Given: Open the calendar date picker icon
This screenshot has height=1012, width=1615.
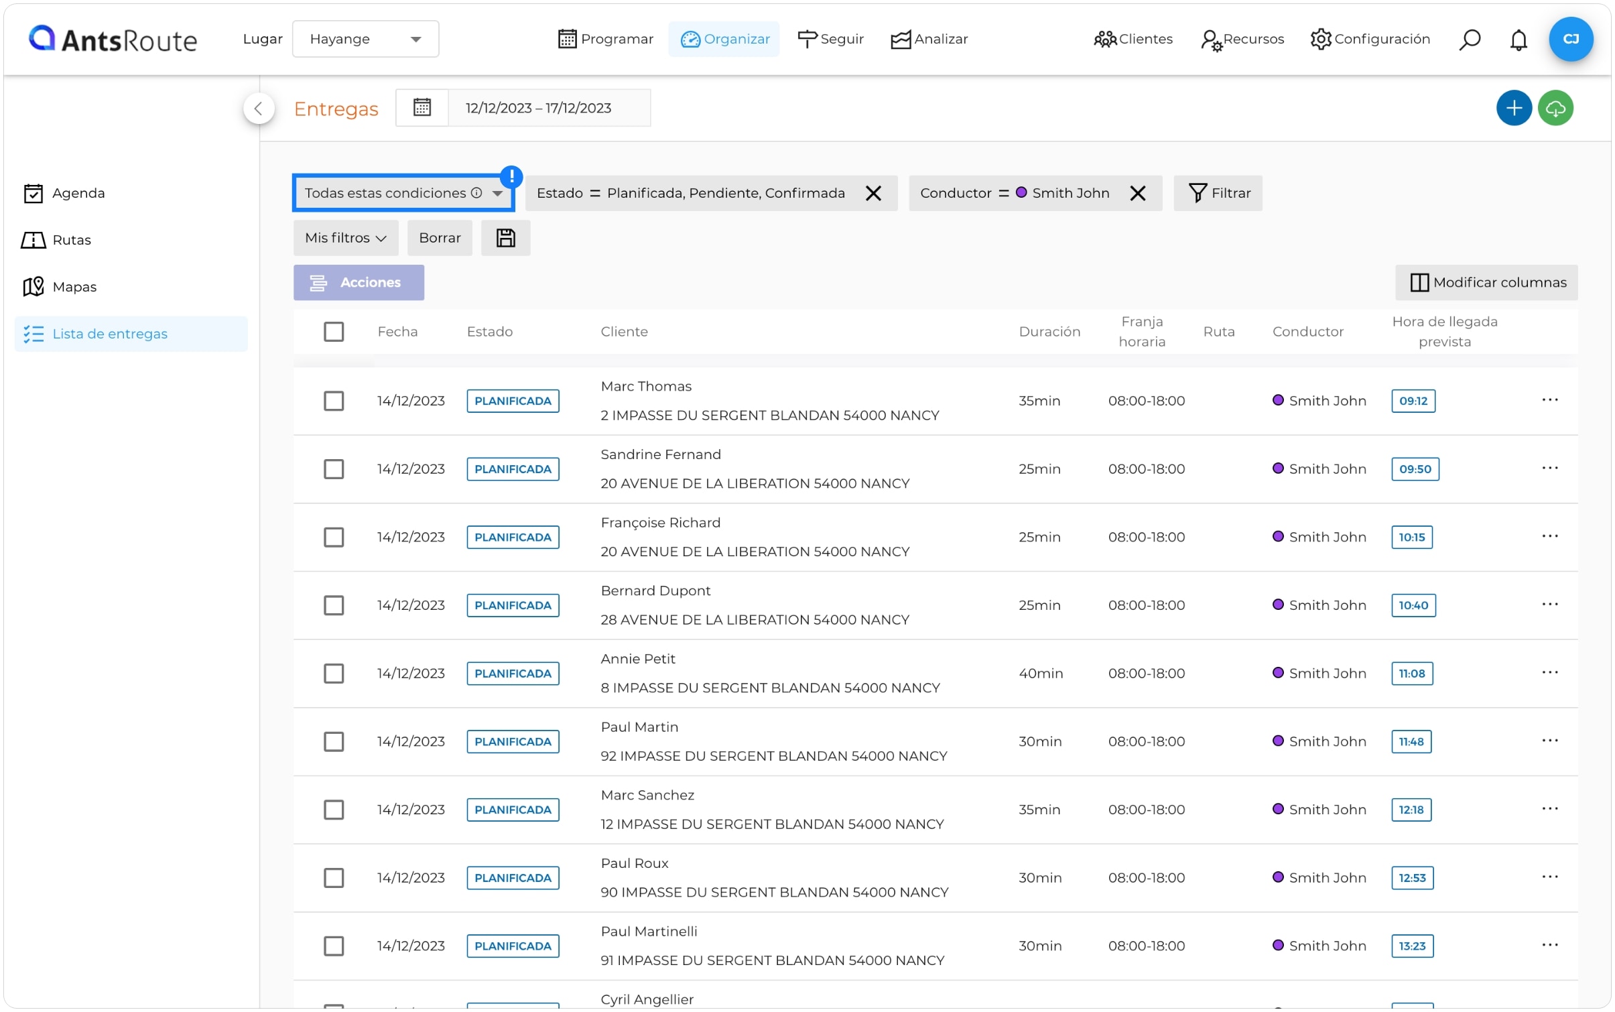Looking at the screenshot, I should (x=422, y=107).
